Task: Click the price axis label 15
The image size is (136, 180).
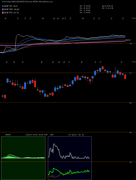Action: (x=131, y=133)
